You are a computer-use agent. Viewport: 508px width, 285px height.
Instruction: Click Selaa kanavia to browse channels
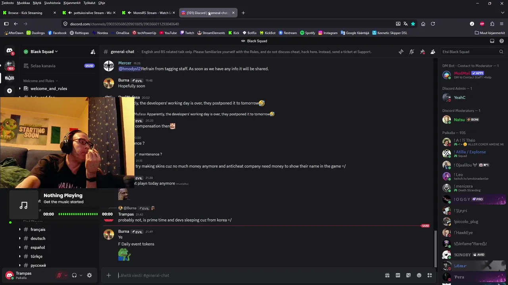pos(40,66)
